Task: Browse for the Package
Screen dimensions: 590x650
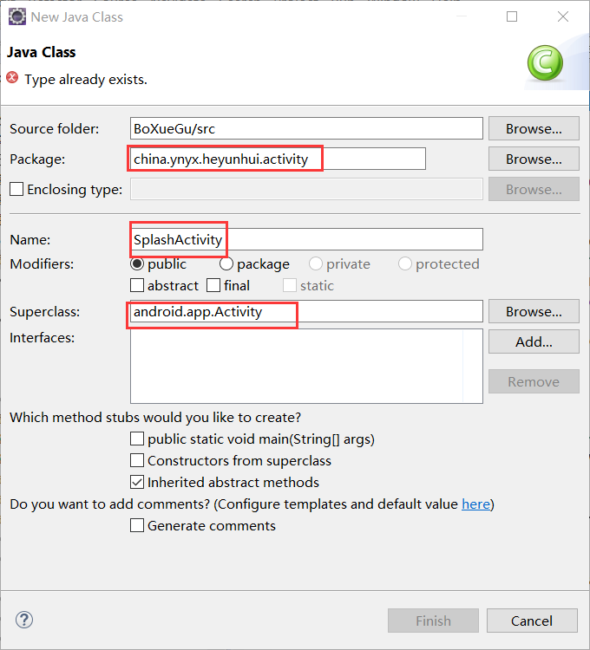Action: [534, 159]
